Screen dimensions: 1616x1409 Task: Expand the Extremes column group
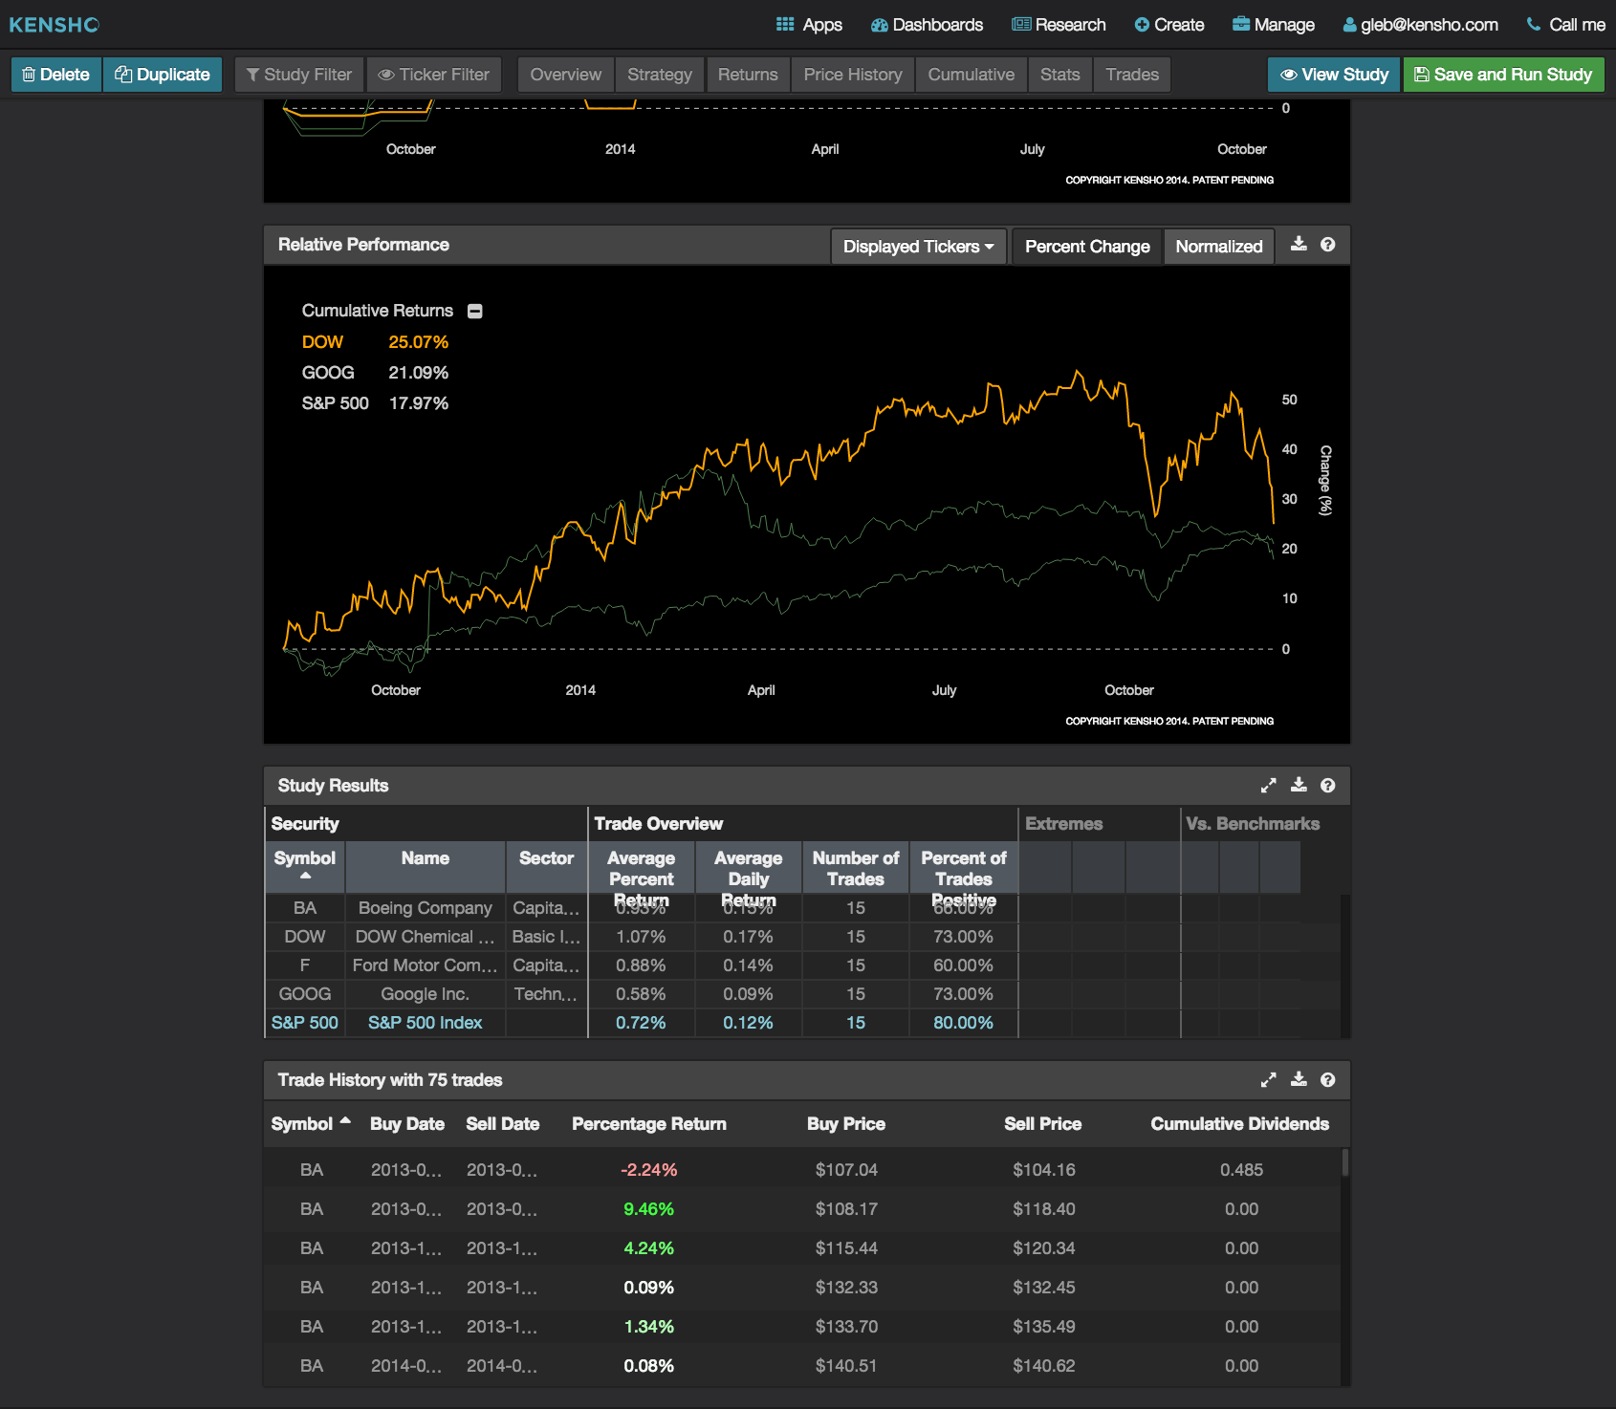pos(1064,824)
